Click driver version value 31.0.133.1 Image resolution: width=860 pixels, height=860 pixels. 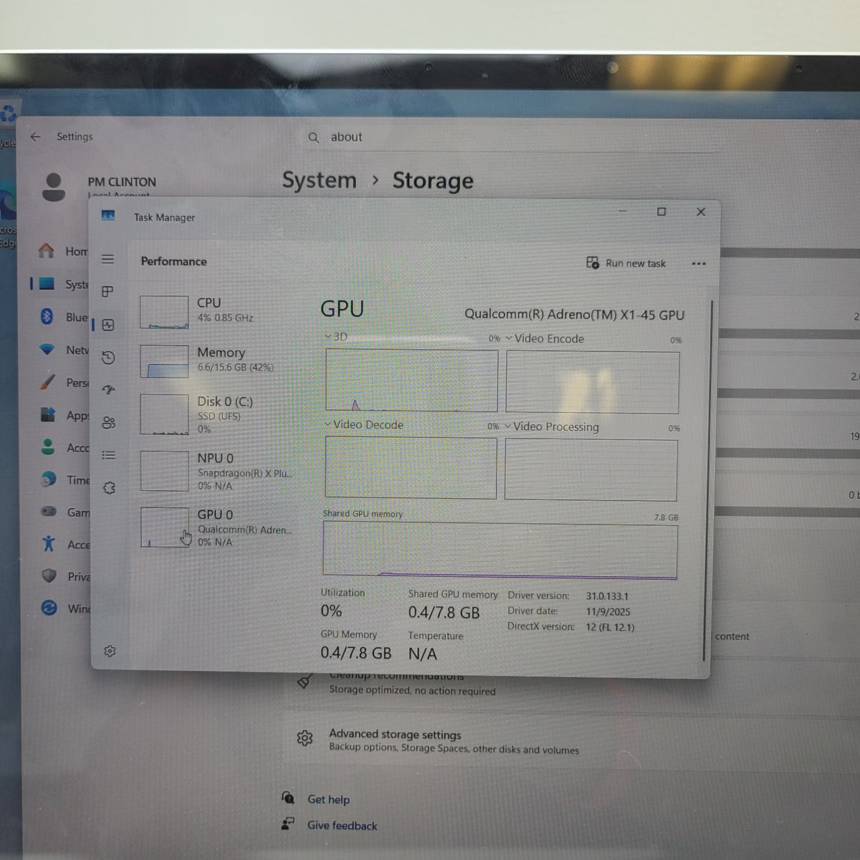[x=607, y=596]
